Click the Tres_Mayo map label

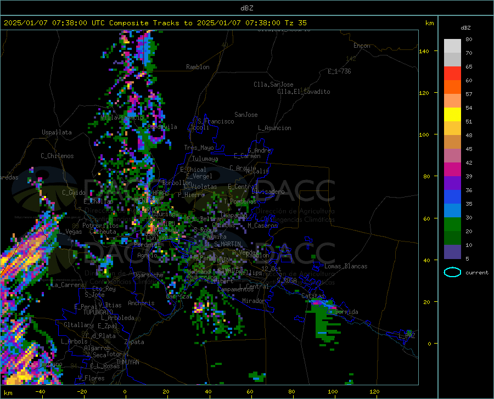point(199,148)
